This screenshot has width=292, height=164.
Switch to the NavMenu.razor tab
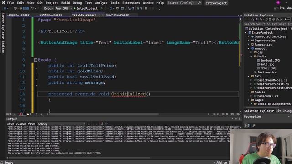click(x=118, y=15)
